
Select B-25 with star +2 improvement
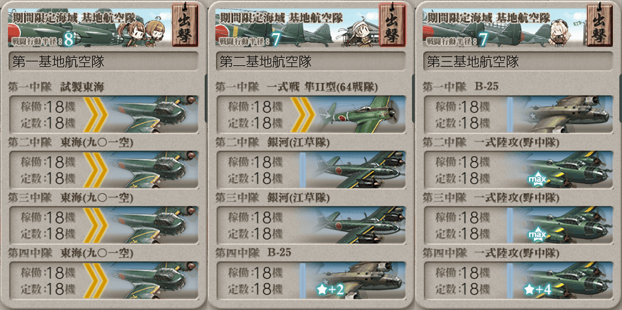[311, 280]
